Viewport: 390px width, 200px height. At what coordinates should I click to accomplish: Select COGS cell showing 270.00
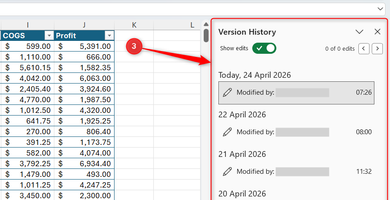click(x=28, y=132)
